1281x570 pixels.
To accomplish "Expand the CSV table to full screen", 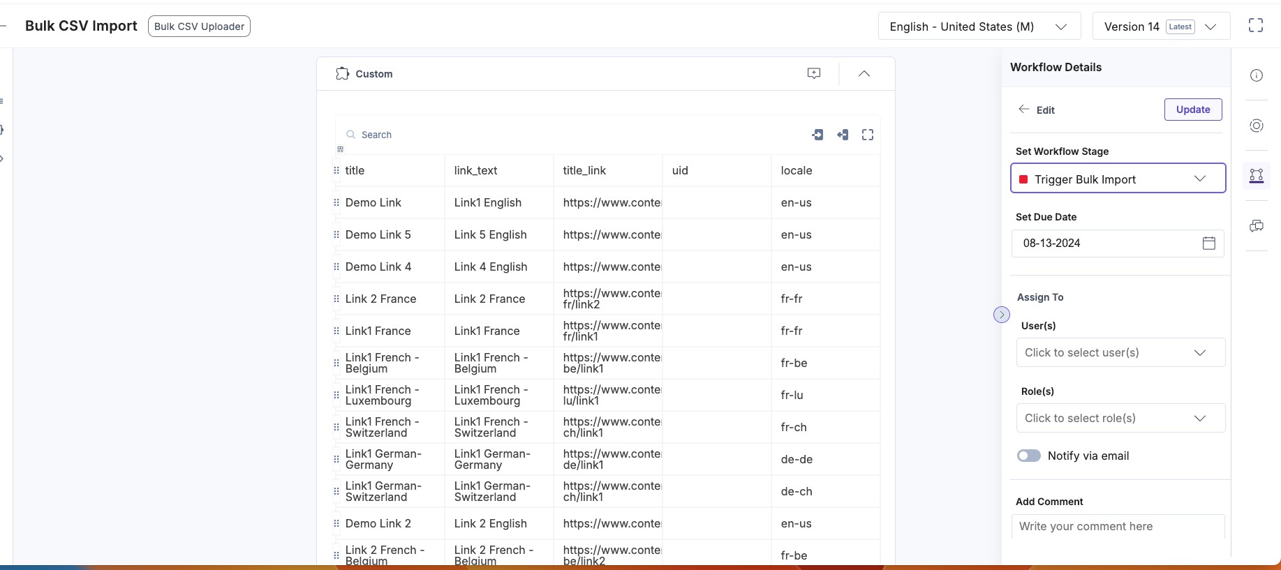I will (868, 135).
